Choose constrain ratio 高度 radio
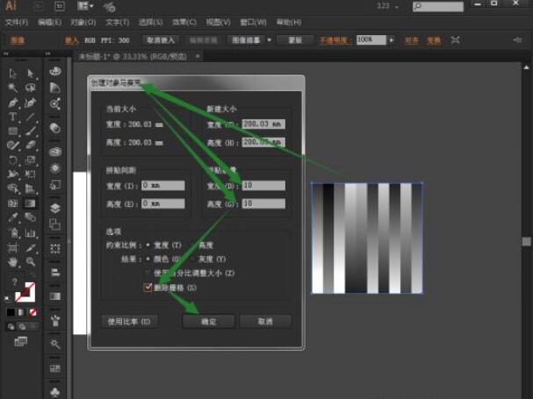 (x=193, y=245)
